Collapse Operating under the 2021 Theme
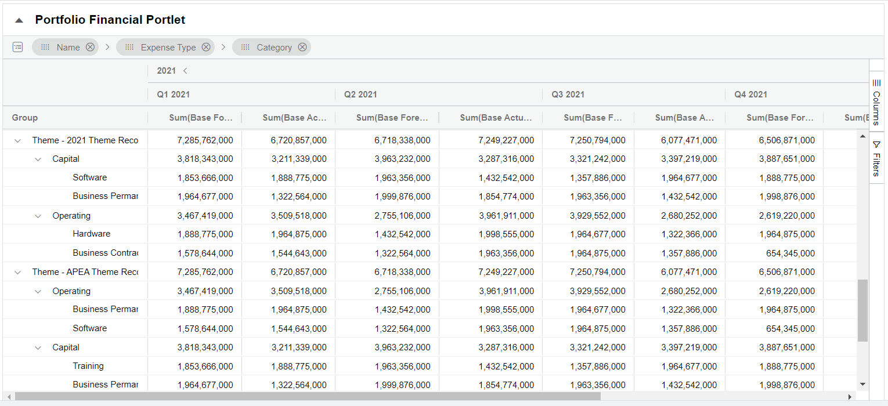 tap(38, 216)
